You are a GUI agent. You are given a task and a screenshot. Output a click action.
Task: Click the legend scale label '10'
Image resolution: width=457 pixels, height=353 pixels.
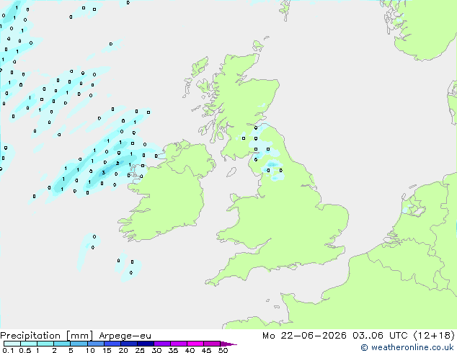tap(90, 350)
